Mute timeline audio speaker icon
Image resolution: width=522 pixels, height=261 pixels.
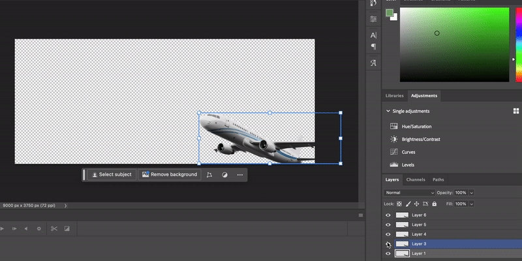point(26,229)
